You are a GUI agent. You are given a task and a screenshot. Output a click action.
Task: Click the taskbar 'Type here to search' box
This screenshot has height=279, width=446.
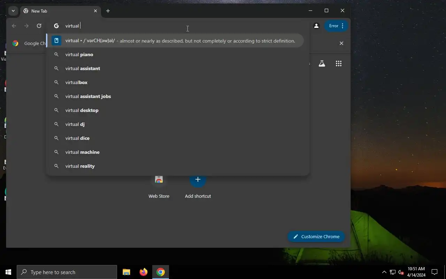pos(67,272)
